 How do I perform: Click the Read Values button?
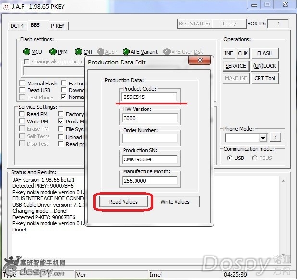click(124, 202)
